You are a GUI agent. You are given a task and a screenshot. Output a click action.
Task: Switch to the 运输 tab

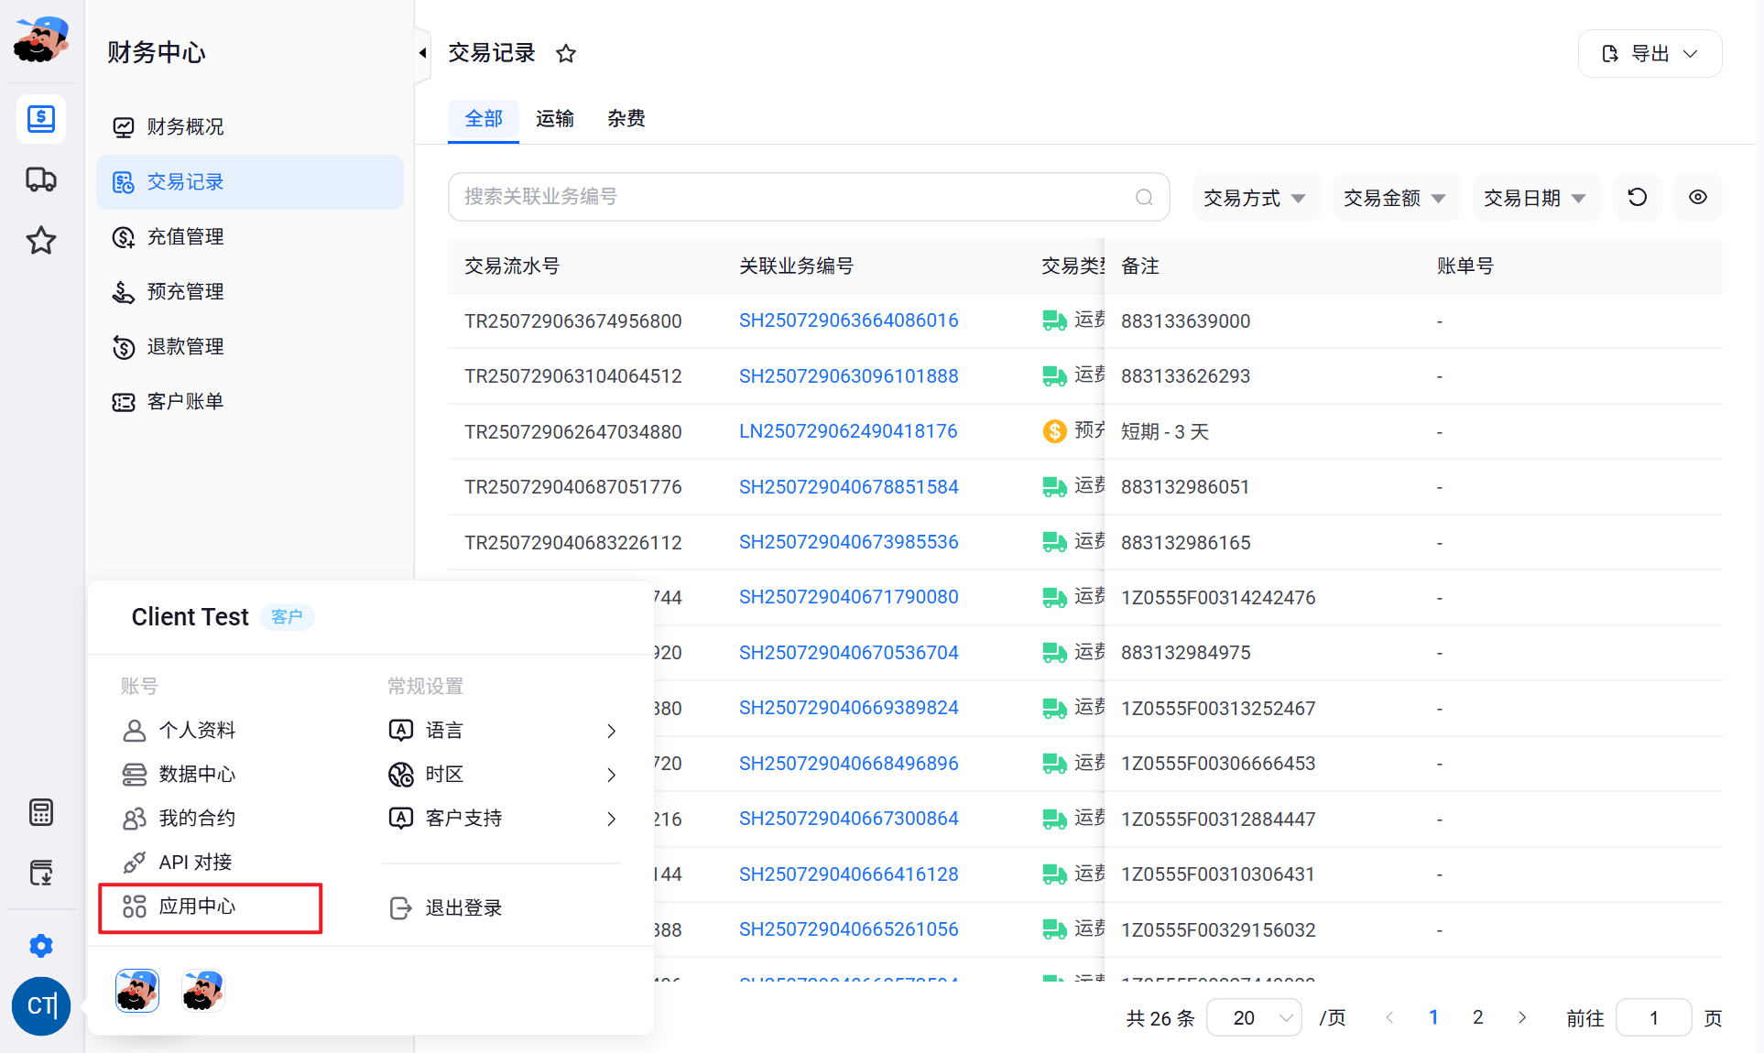(555, 119)
